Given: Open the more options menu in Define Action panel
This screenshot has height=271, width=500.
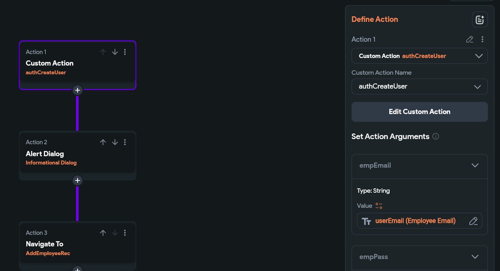Looking at the screenshot, I should point(482,39).
